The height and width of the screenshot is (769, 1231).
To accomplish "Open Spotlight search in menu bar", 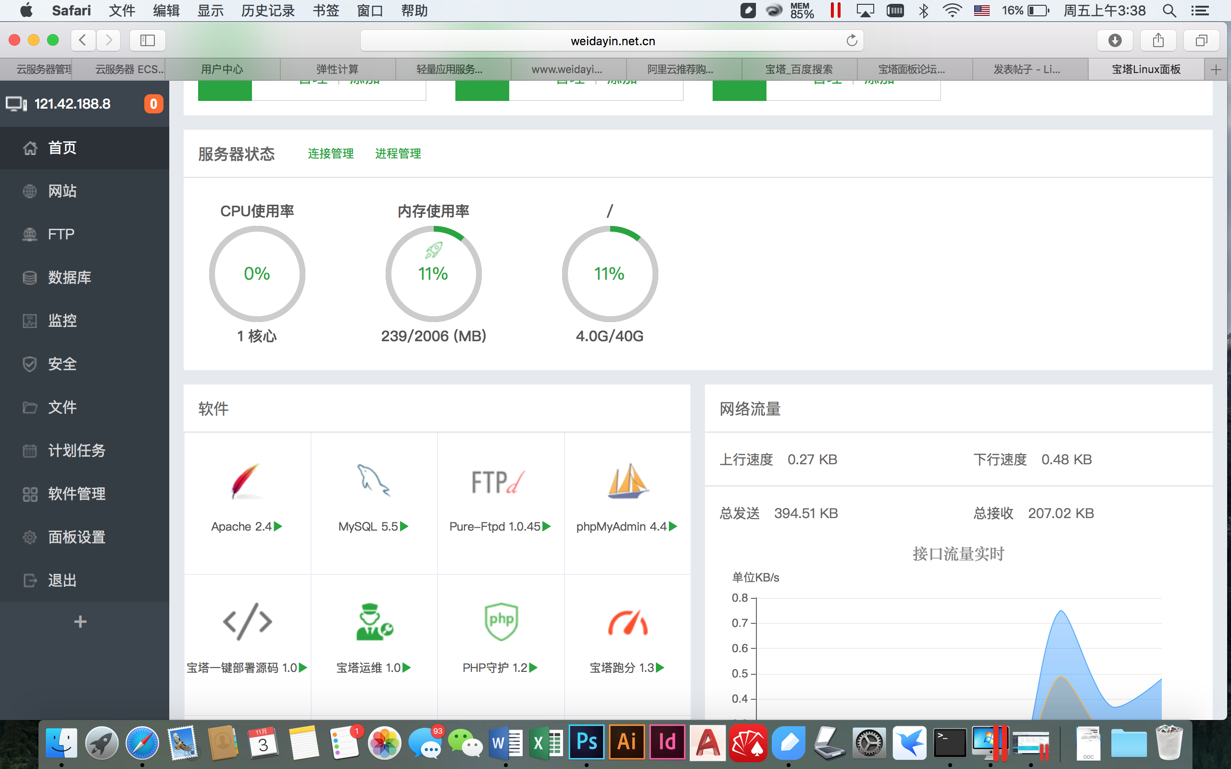I will point(1169,11).
